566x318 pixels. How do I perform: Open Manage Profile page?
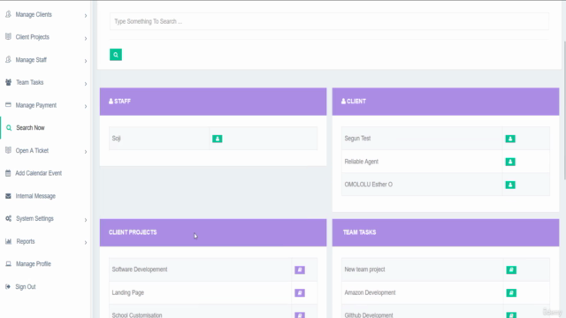(x=34, y=264)
